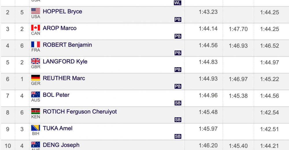Open LANGFORD Kyle's athlete page
This screenshot has height=150, width=289.
click(x=65, y=61)
